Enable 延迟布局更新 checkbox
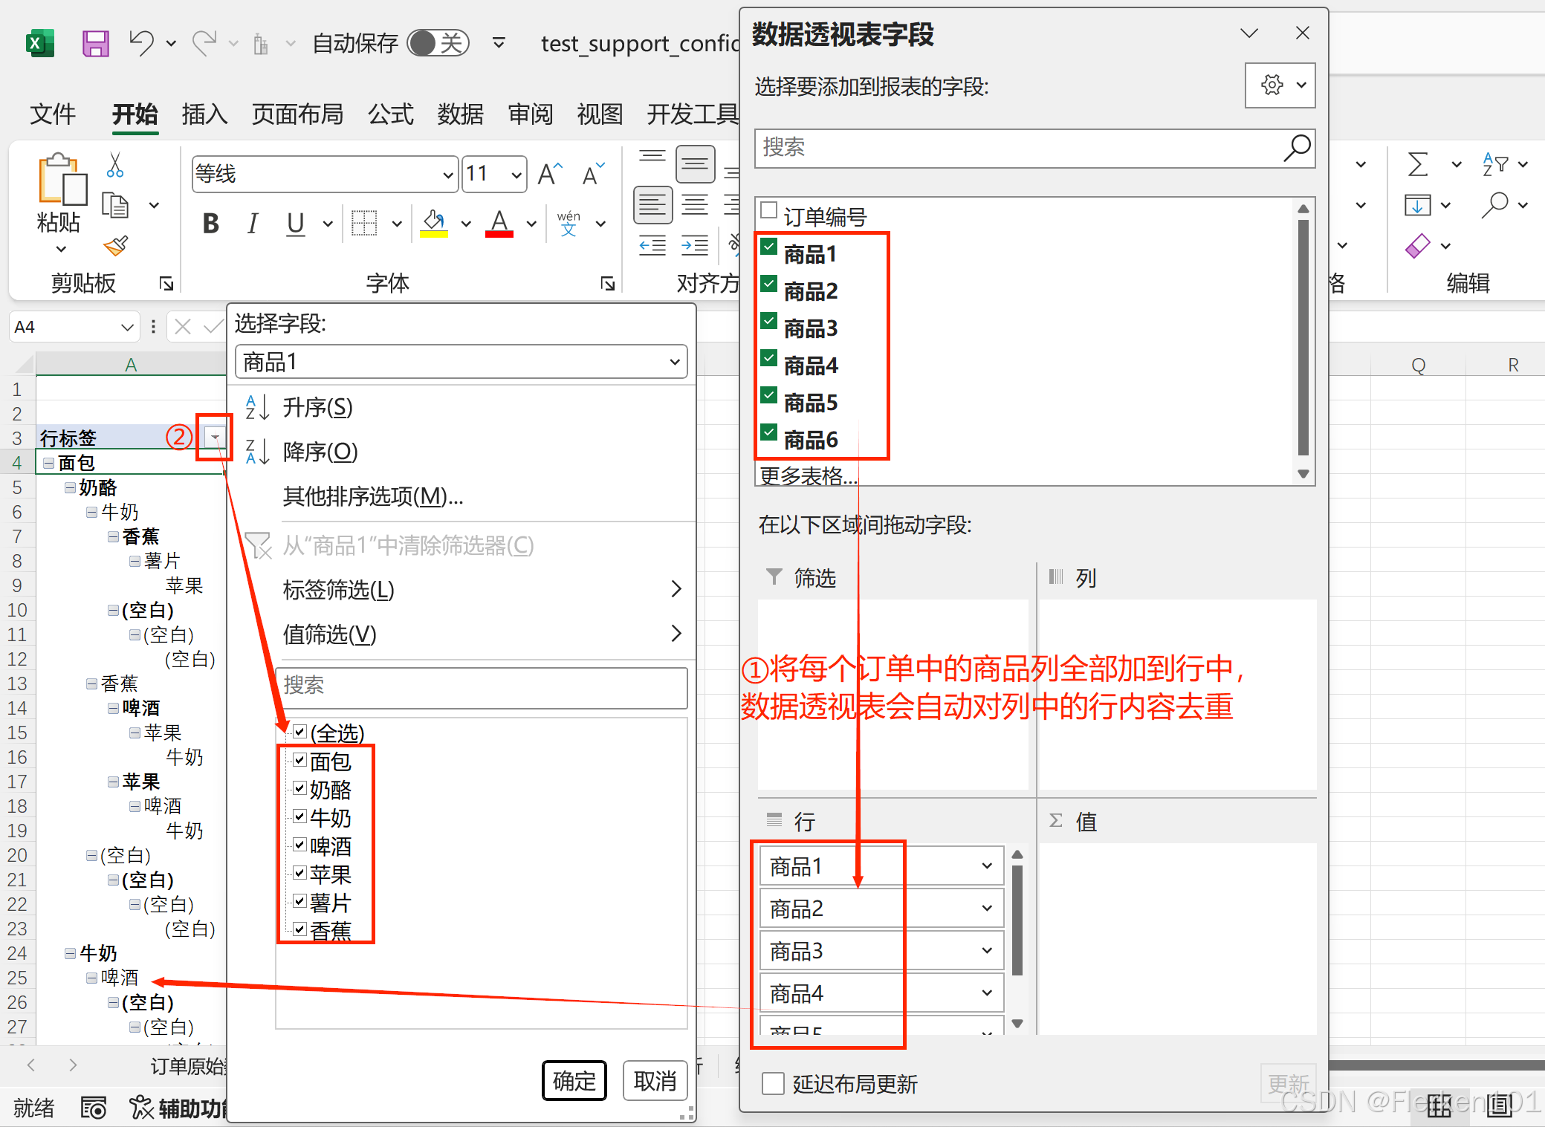 tap(773, 1084)
